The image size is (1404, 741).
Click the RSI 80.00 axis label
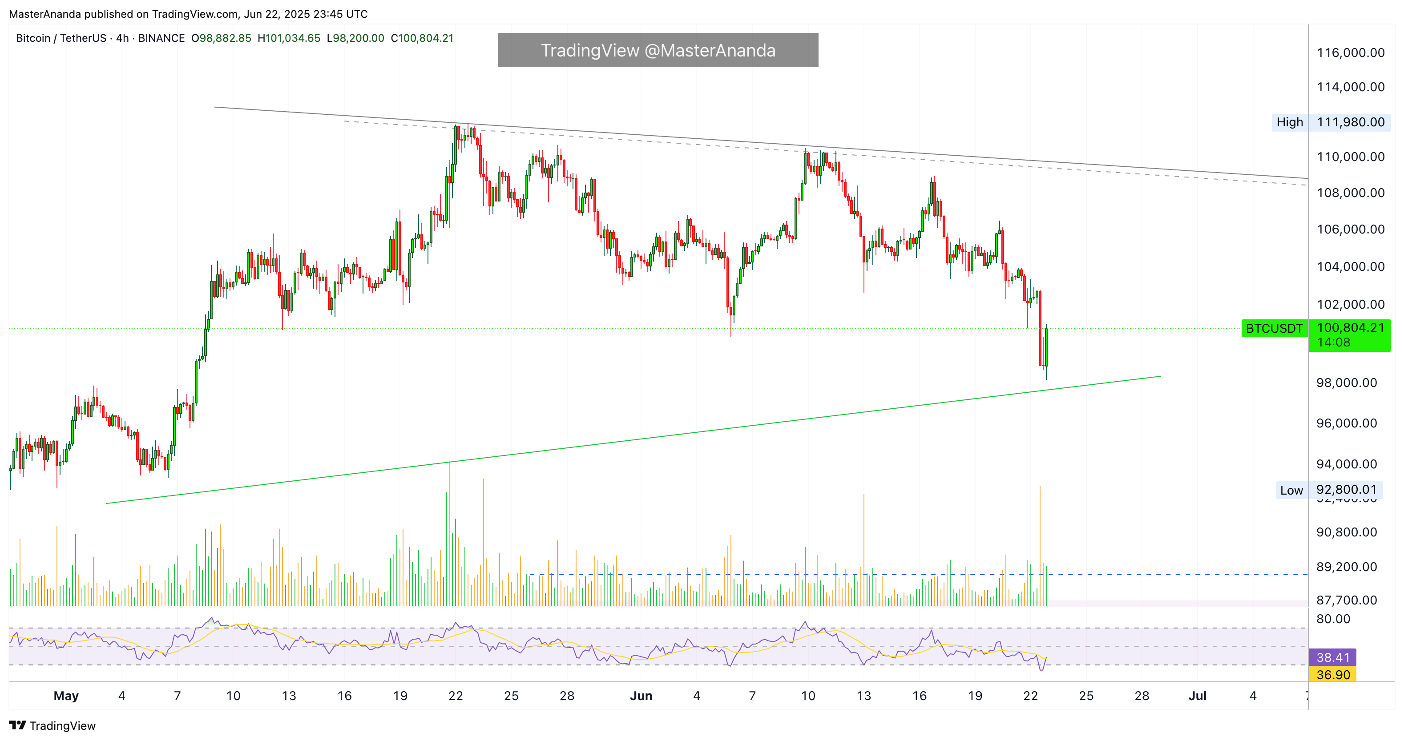click(1333, 619)
